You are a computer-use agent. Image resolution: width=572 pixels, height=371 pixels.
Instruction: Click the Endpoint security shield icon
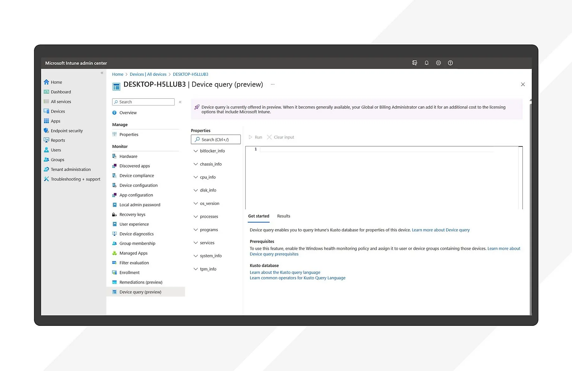coord(46,130)
